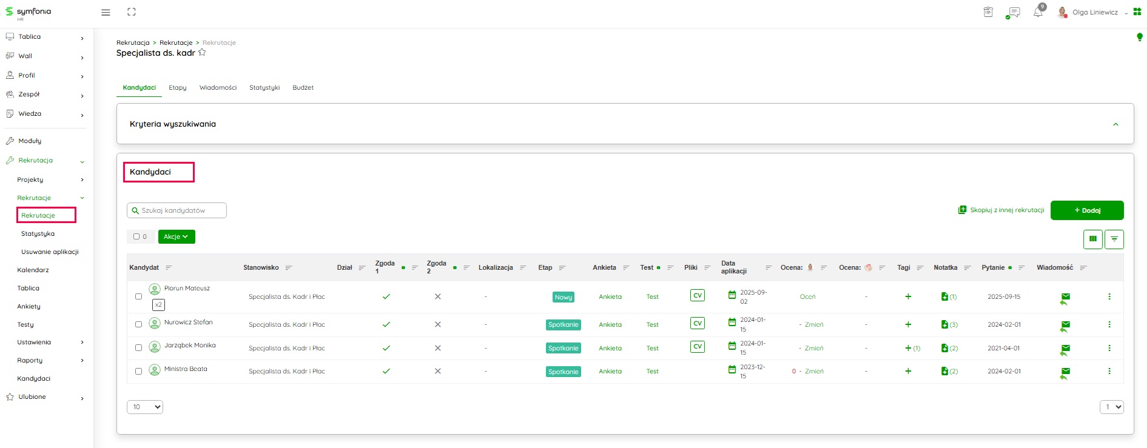Open the Statystyki tab
This screenshot has height=448, width=1147.
point(264,88)
